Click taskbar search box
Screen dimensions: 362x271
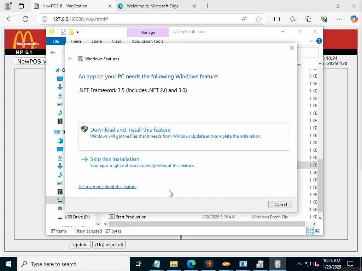[x=74, y=264]
